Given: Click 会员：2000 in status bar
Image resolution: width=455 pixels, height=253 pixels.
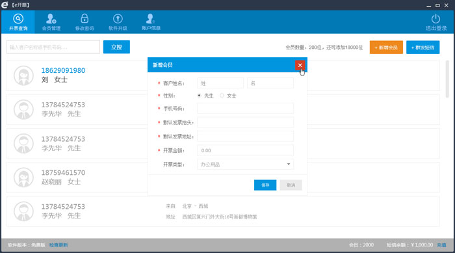Looking at the screenshot, I should coord(361,245).
